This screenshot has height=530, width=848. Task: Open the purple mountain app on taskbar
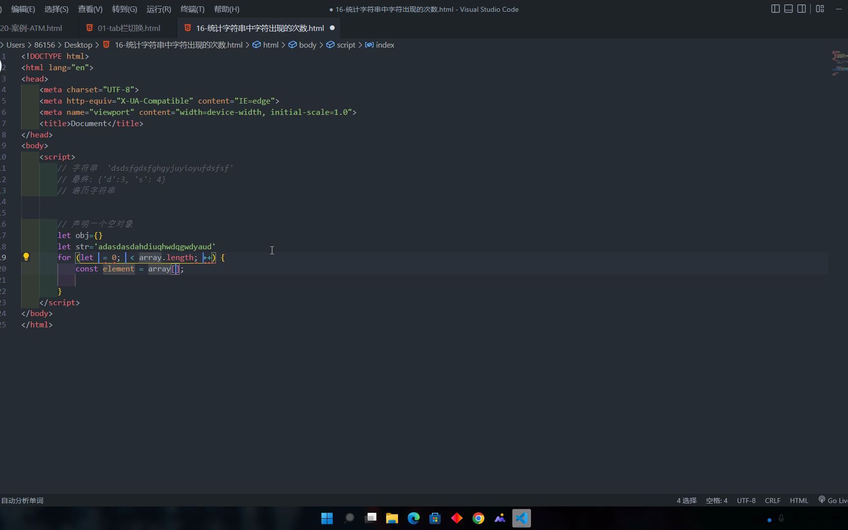500,518
